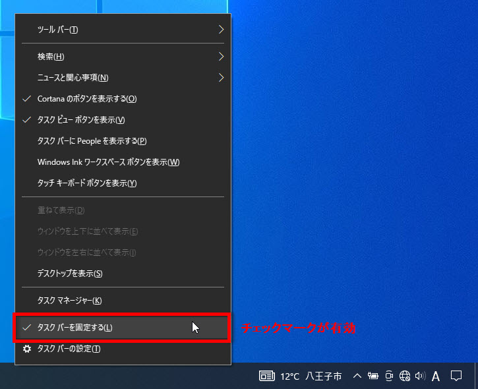Open the speaker volume icon

[420, 376]
